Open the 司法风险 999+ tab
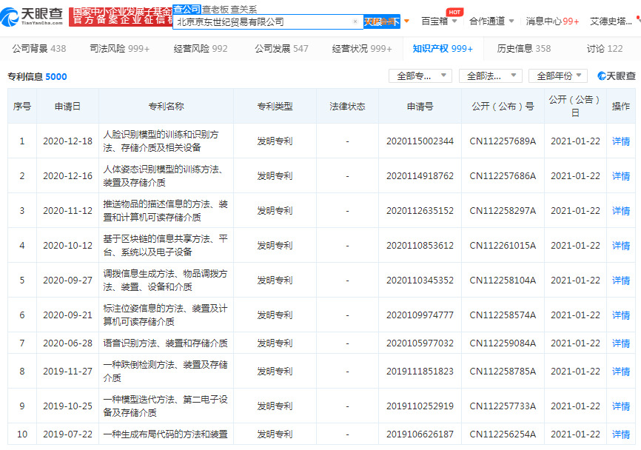 (120, 49)
